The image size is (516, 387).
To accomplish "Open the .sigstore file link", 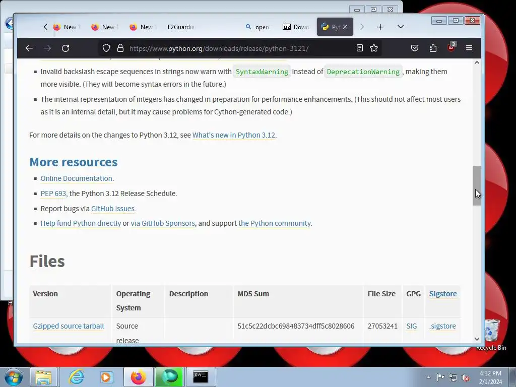I will coord(442,326).
